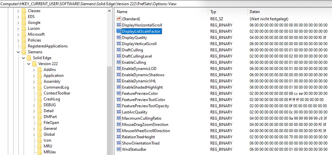This screenshot has width=332, height=155.
Task: Click the AddIns folder icon
Action: pos(40,70)
